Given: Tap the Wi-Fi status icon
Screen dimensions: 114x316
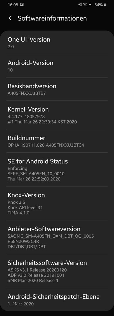Looking at the screenshot, I should [85, 5].
